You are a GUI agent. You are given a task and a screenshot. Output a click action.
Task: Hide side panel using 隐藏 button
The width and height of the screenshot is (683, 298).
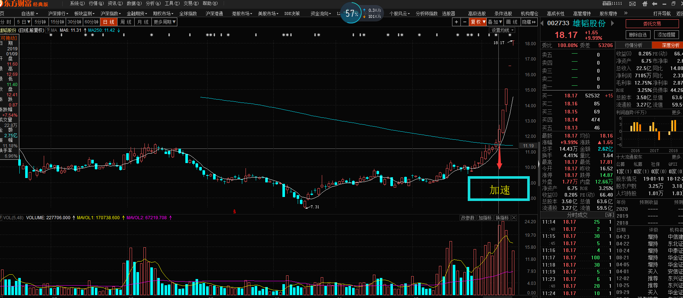(529, 22)
